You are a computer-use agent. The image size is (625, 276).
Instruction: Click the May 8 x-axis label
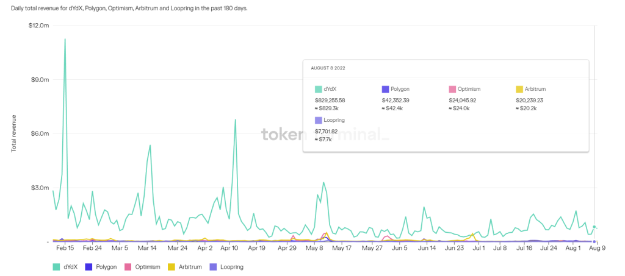315,248
